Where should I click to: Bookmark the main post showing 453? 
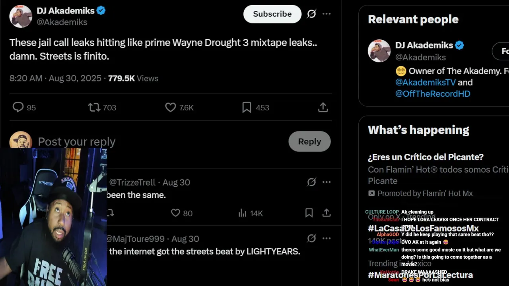[x=247, y=107]
